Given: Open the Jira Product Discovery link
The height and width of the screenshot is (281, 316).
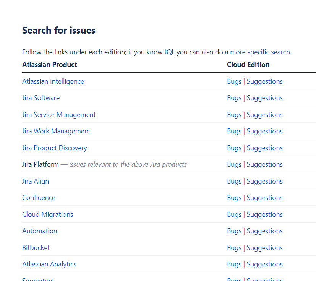Looking at the screenshot, I should (55, 148).
